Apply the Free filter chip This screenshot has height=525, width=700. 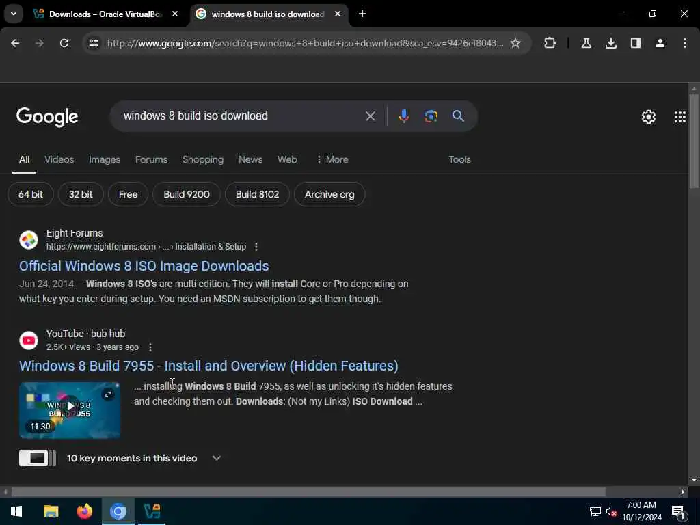(x=128, y=195)
